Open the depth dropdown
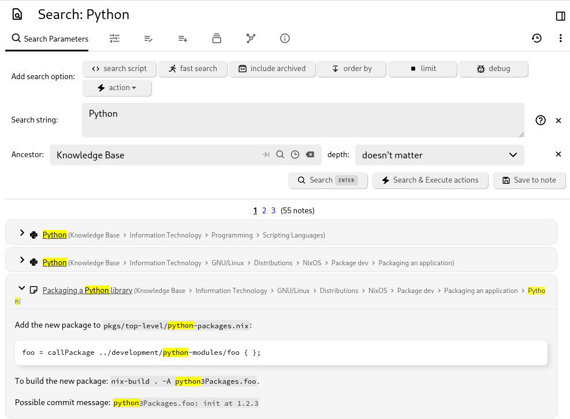Screen dimensions: 570x419 439,155
